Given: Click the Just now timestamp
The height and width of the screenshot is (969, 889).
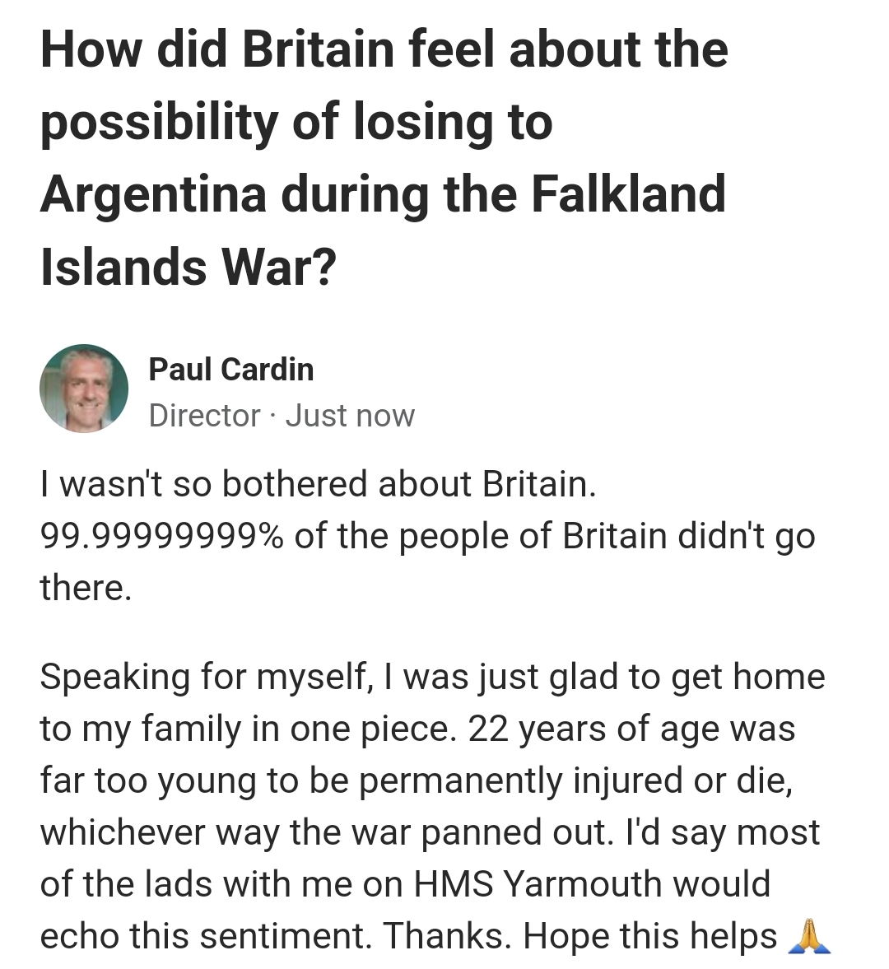Looking at the screenshot, I should (x=351, y=416).
